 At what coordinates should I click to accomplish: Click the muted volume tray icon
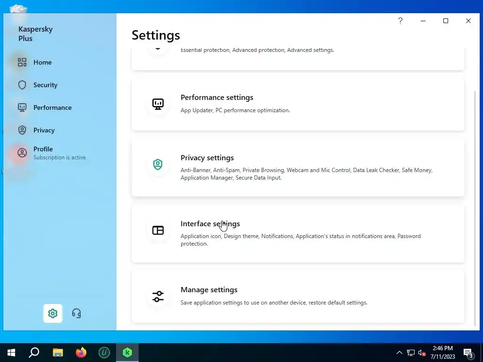422,353
